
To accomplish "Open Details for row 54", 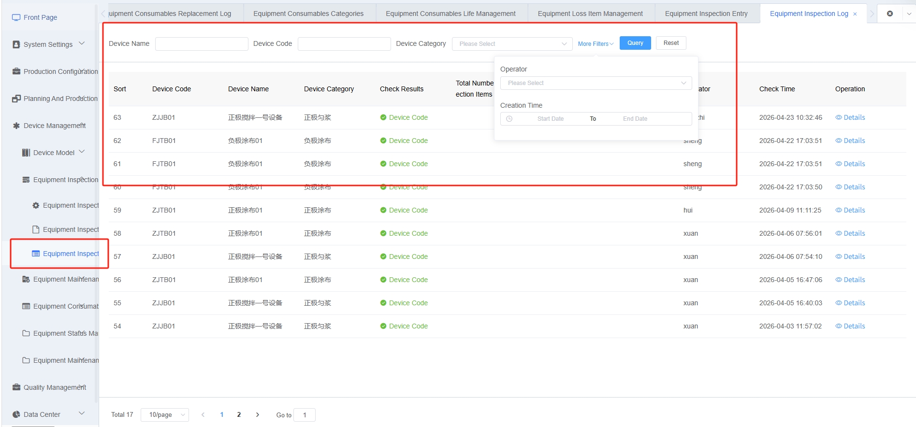I will pos(850,326).
